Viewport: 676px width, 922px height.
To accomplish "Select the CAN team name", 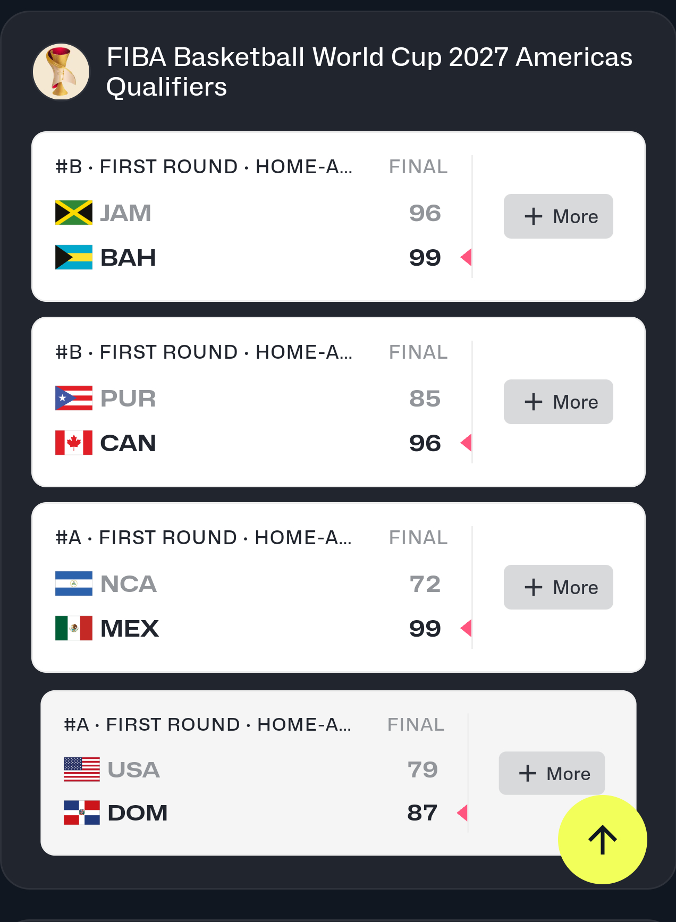I will (x=128, y=443).
